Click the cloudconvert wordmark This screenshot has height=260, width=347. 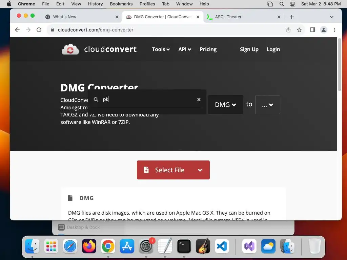pos(110,49)
